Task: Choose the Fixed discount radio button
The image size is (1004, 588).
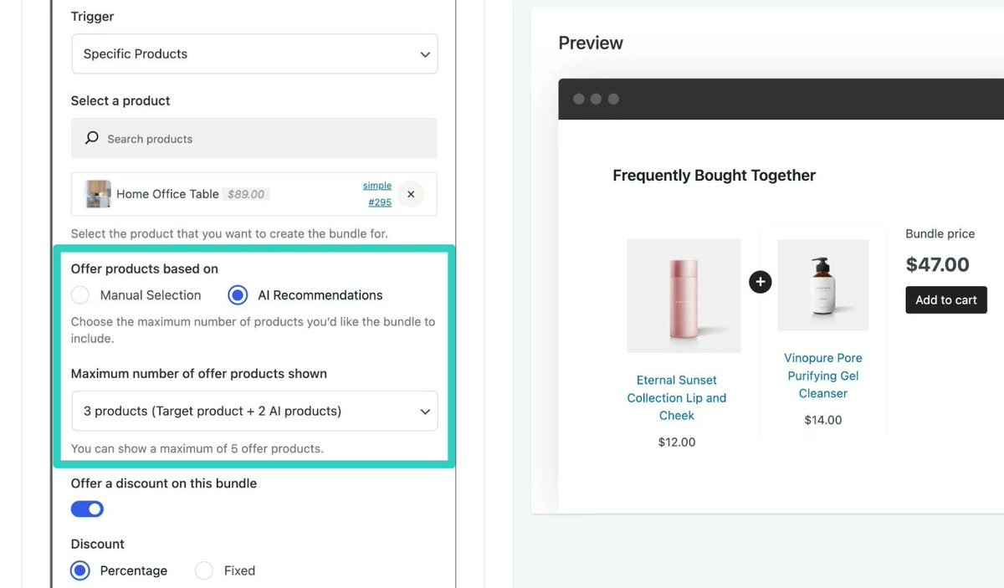Action: click(x=204, y=570)
